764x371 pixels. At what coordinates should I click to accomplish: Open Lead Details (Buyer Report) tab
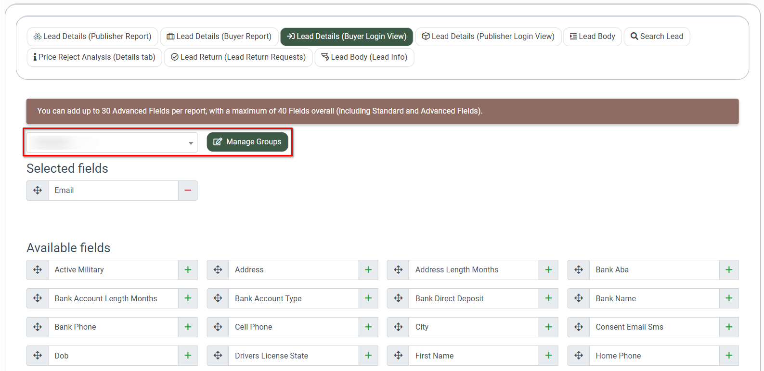click(x=219, y=37)
